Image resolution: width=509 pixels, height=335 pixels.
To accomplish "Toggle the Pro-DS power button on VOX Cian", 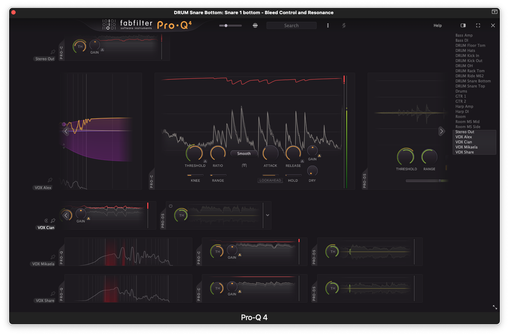I will (x=171, y=206).
